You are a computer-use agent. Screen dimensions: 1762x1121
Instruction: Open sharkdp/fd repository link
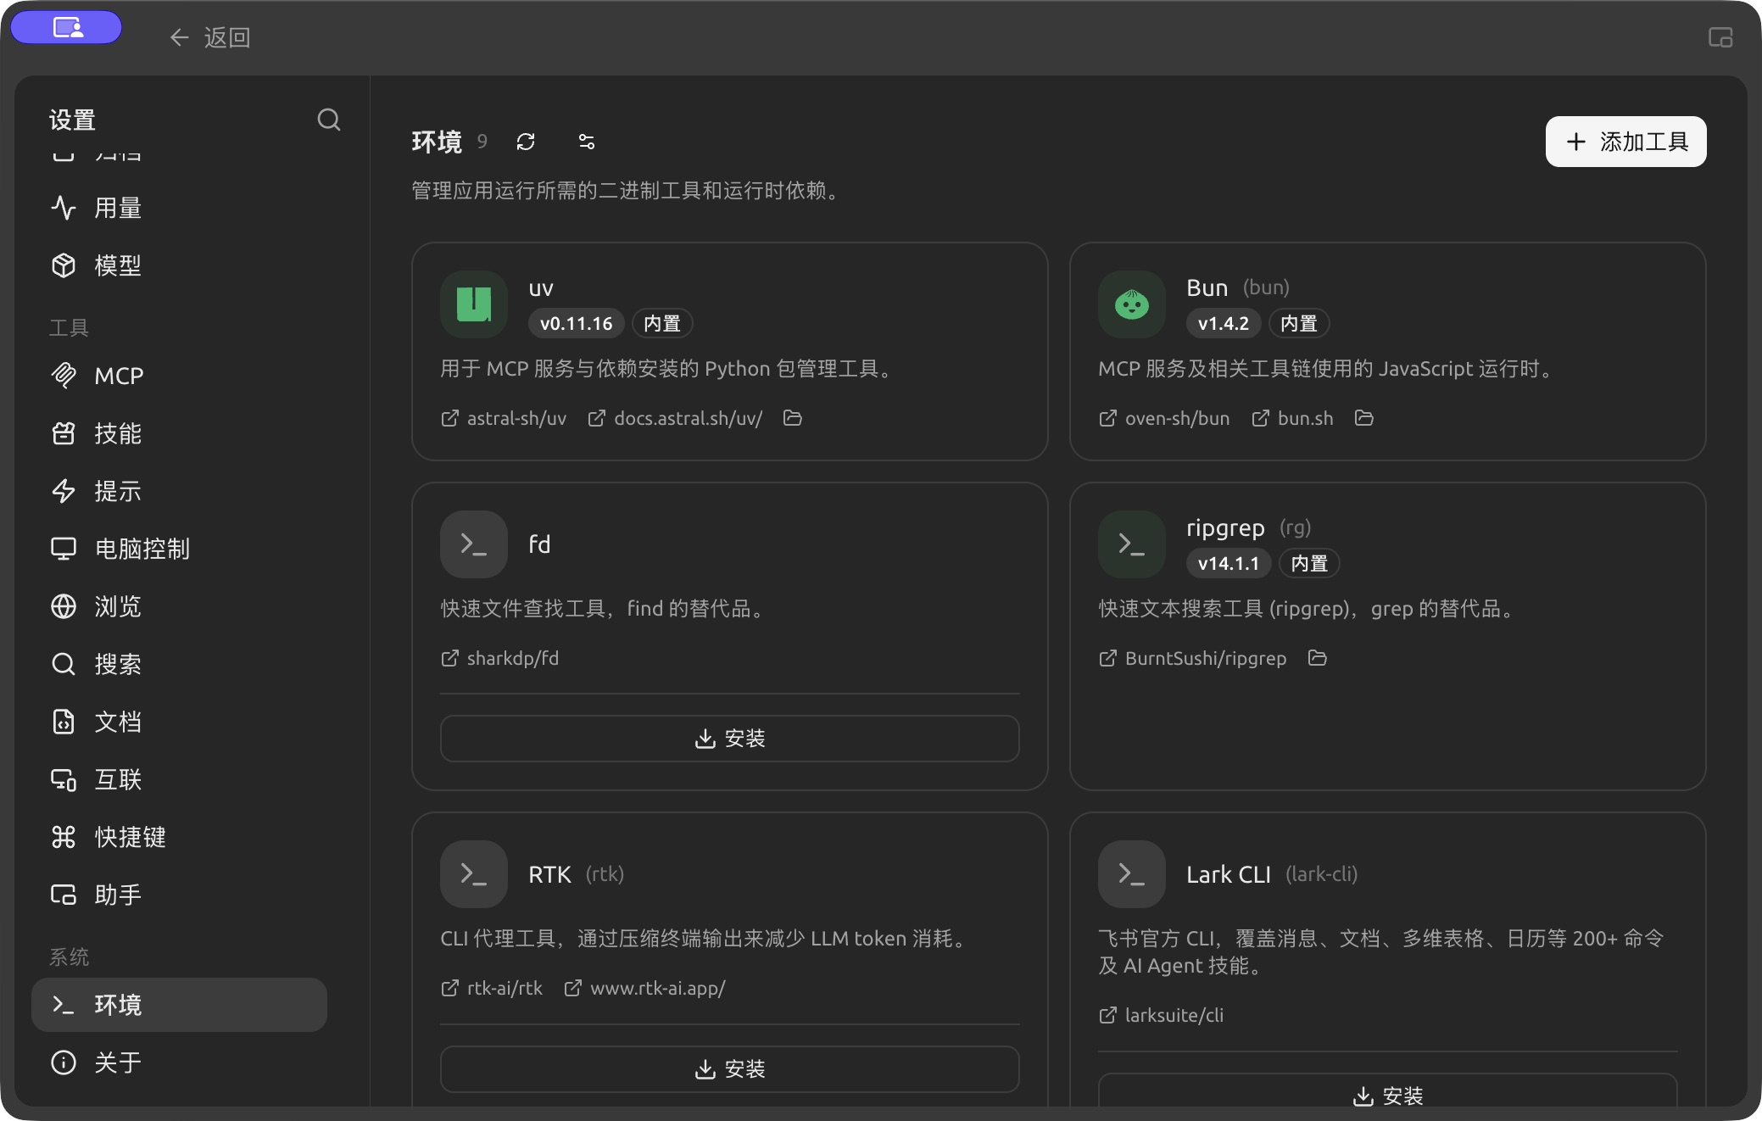(499, 658)
